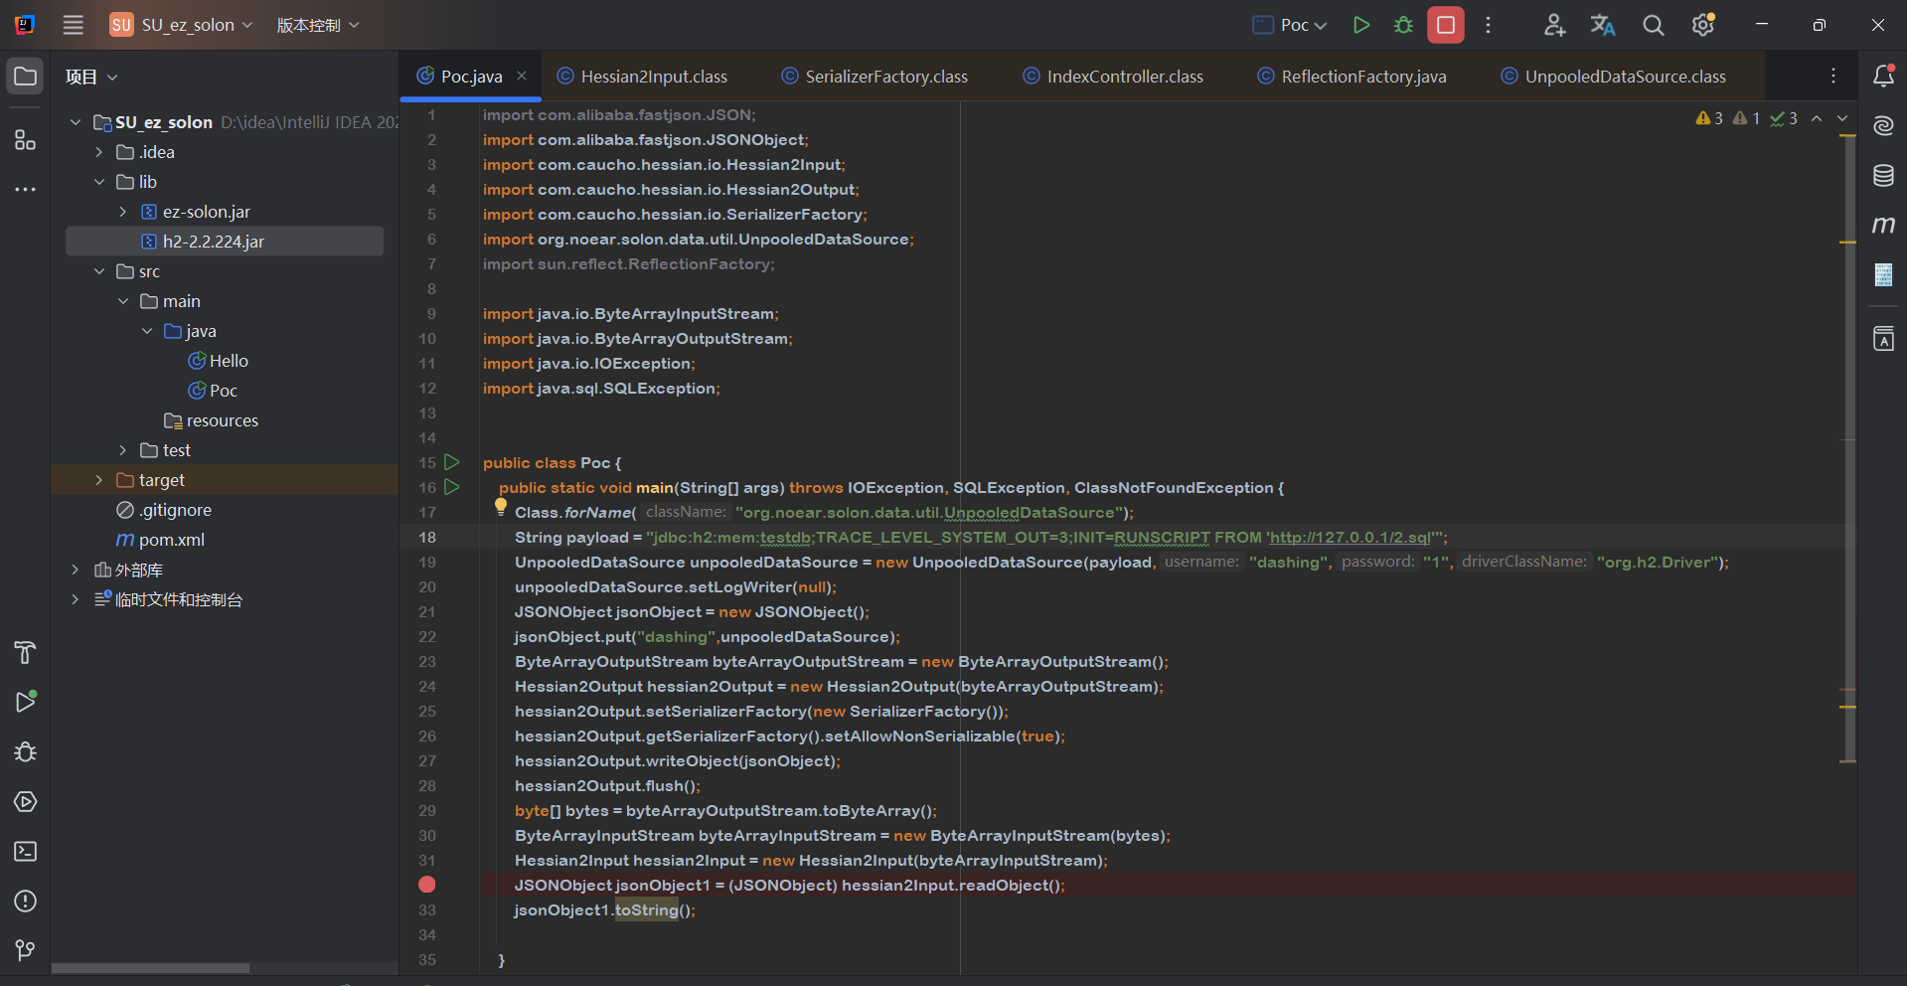Expand ez-solon.jar in the tree
1907x986 pixels.
coord(123,212)
